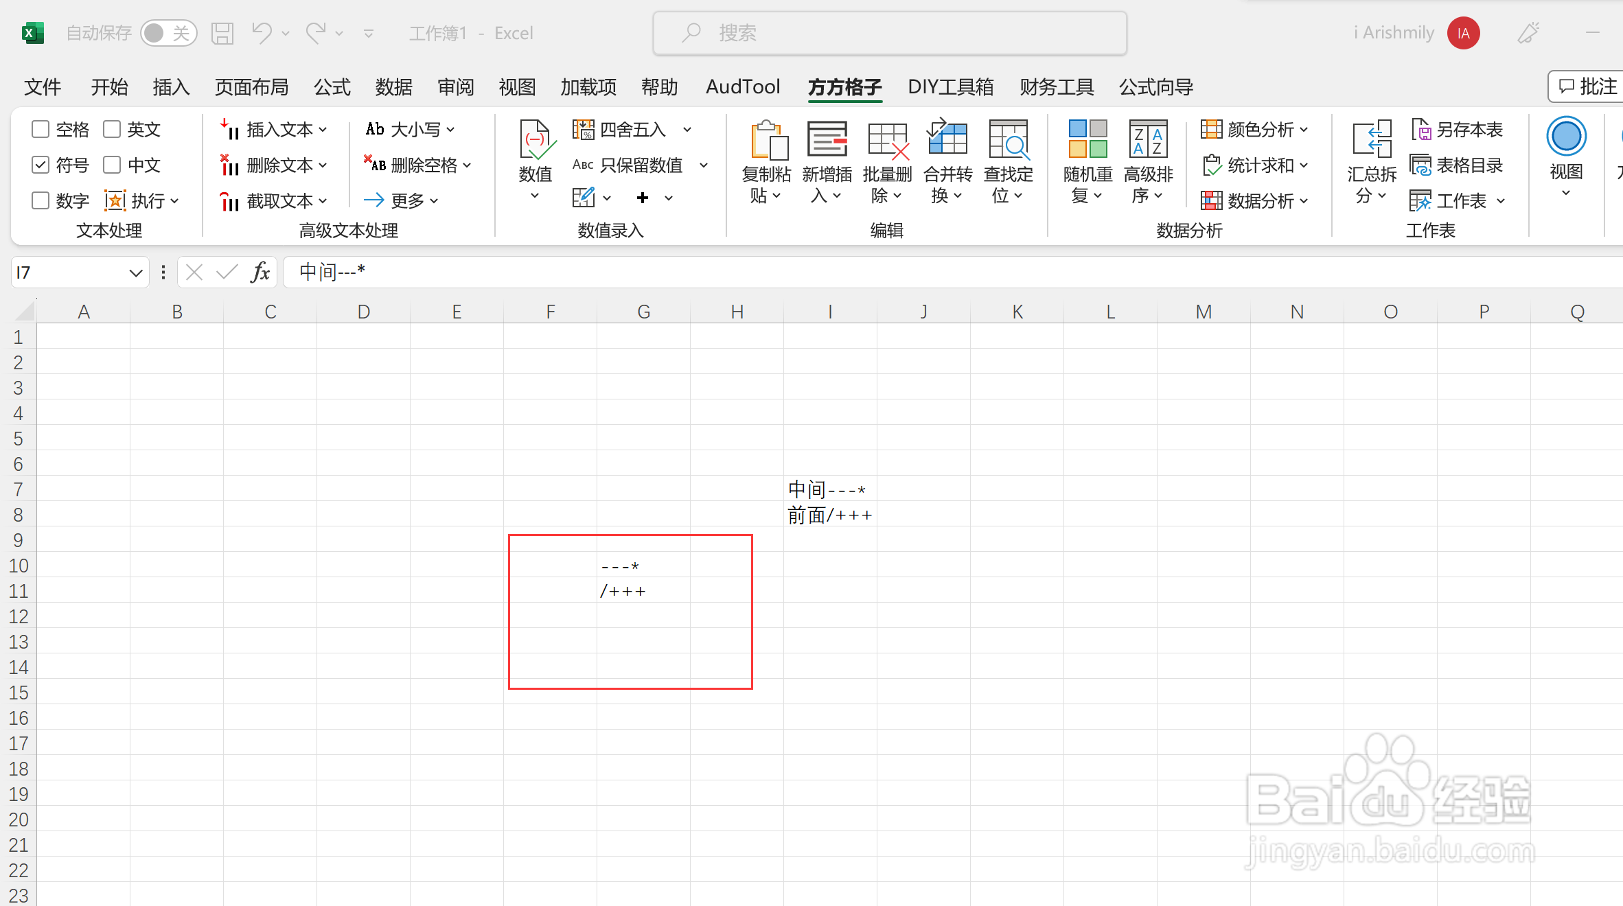Open the 文件 menu tab
Screen dimensions: 1623x906
(43, 87)
